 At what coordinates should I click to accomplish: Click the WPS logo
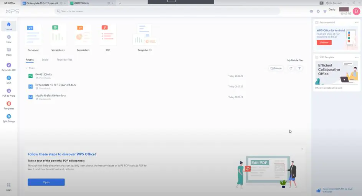[x=12, y=11]
